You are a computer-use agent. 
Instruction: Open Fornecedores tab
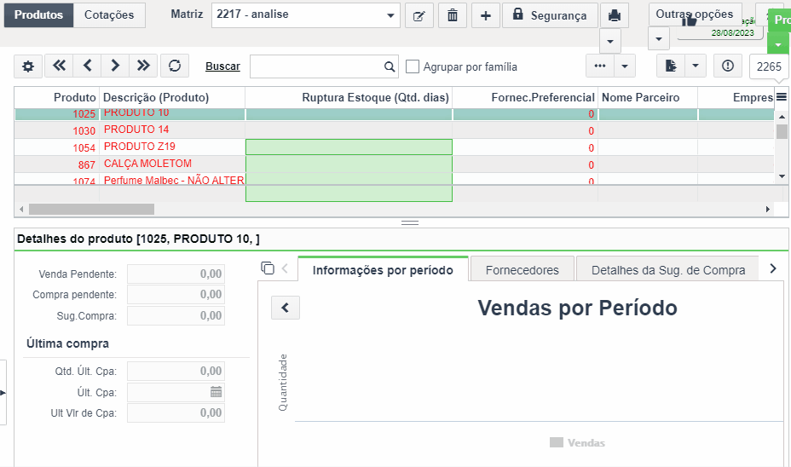click(523, 270)
